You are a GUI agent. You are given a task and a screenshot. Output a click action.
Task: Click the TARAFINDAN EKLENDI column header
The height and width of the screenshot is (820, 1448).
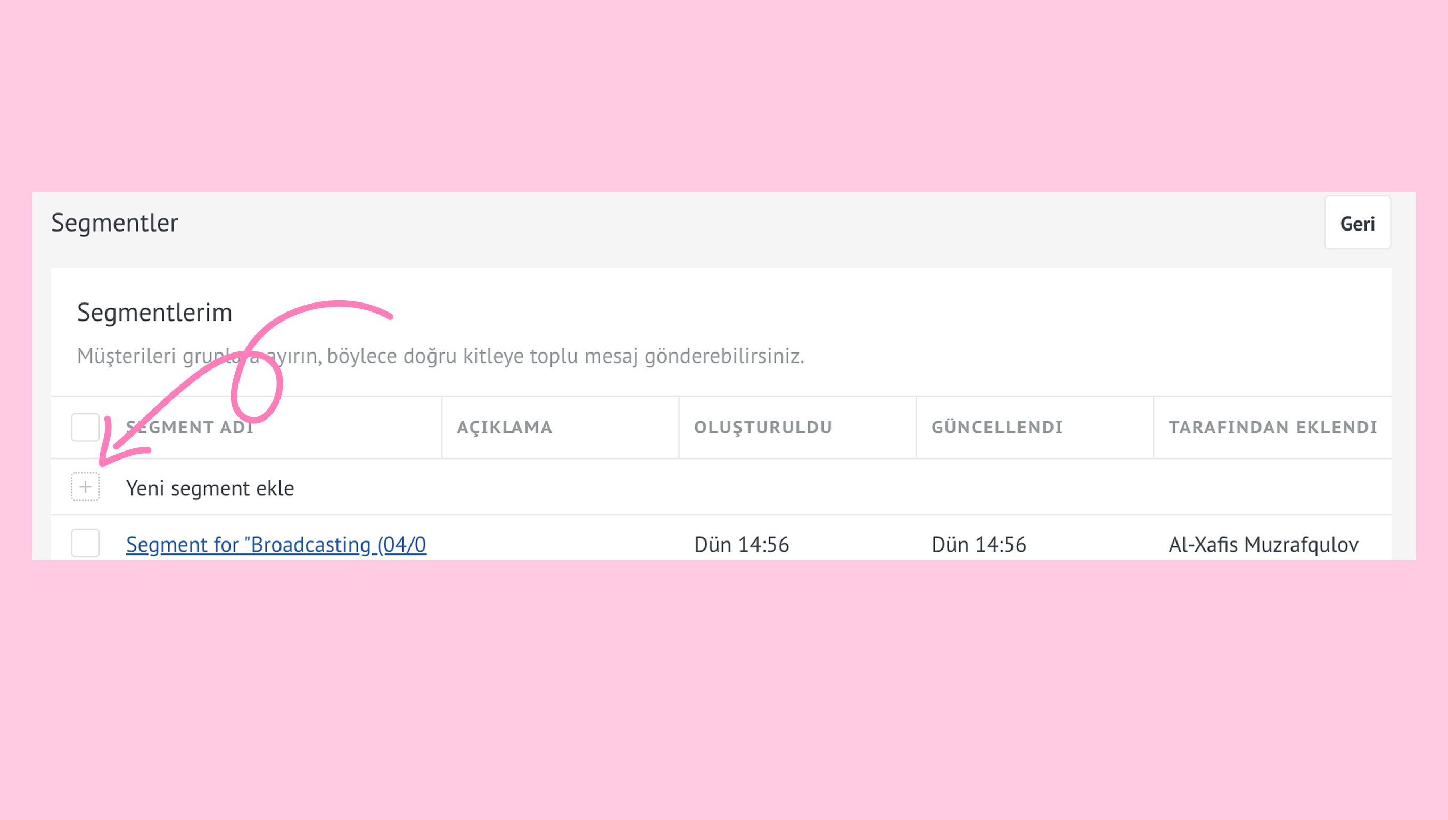click(1272, 427)
